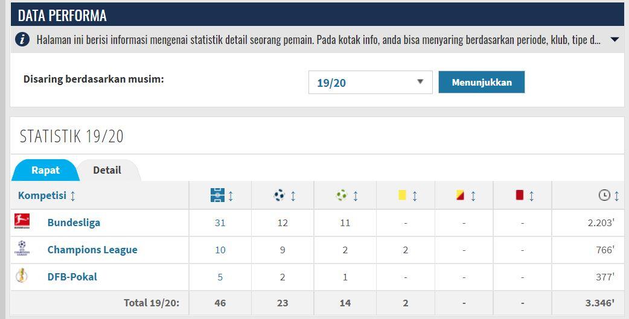Click the DFB-Pokal trophy icon
Screen dimensions: 629x319
[22, 276]
